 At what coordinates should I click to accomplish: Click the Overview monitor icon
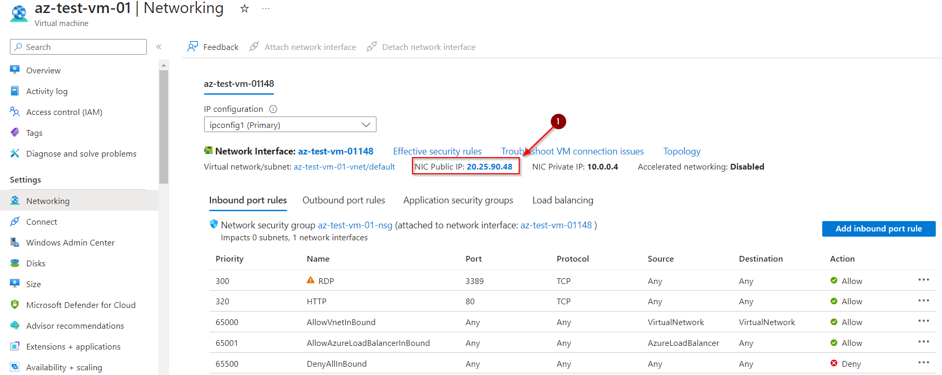coord(15,70)
